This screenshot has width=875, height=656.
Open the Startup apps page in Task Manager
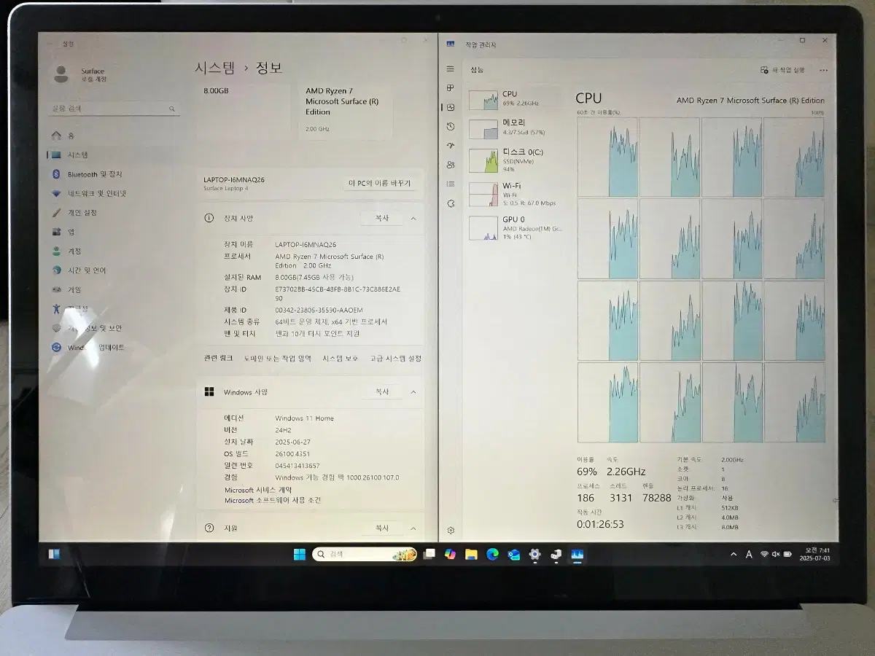coord(451,146)
